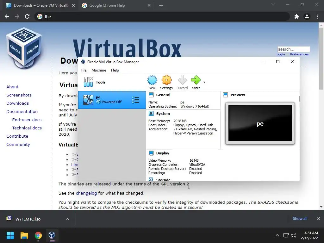This screenshot has height=243, width=324.
Task: Open the Preferences link on website
Action: tap(299, 54)
